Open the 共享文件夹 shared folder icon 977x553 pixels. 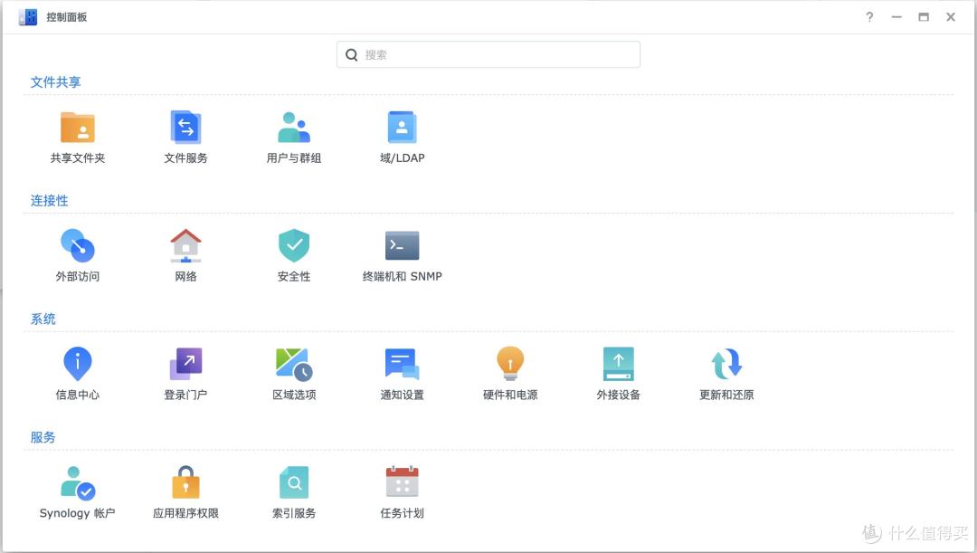tap(77, 128)
